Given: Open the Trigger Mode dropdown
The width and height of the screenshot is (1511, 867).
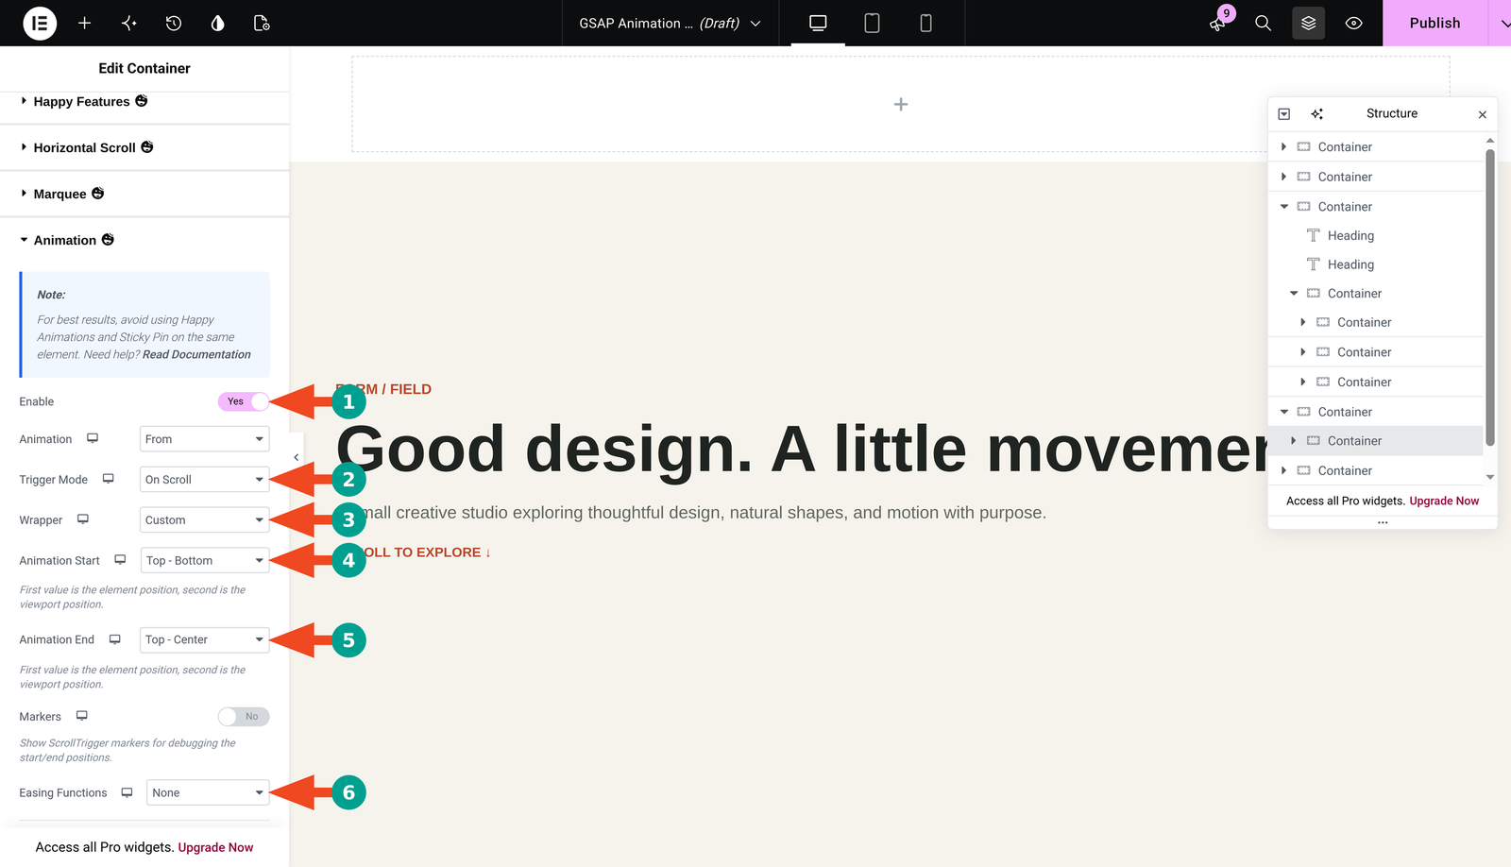Looking at the screenshot, I should pyautogui.click(x=204, y=480).
